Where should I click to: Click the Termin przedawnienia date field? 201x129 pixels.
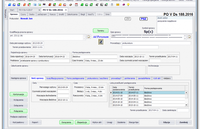(x=38, y=47)
